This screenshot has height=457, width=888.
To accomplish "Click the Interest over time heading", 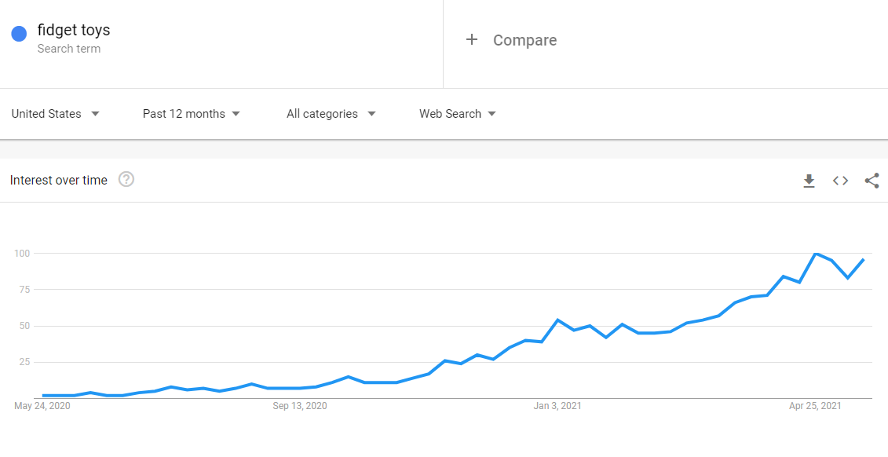I will pos(59,181).
